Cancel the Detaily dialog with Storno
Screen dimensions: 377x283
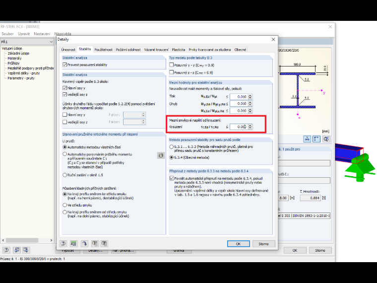263,244
